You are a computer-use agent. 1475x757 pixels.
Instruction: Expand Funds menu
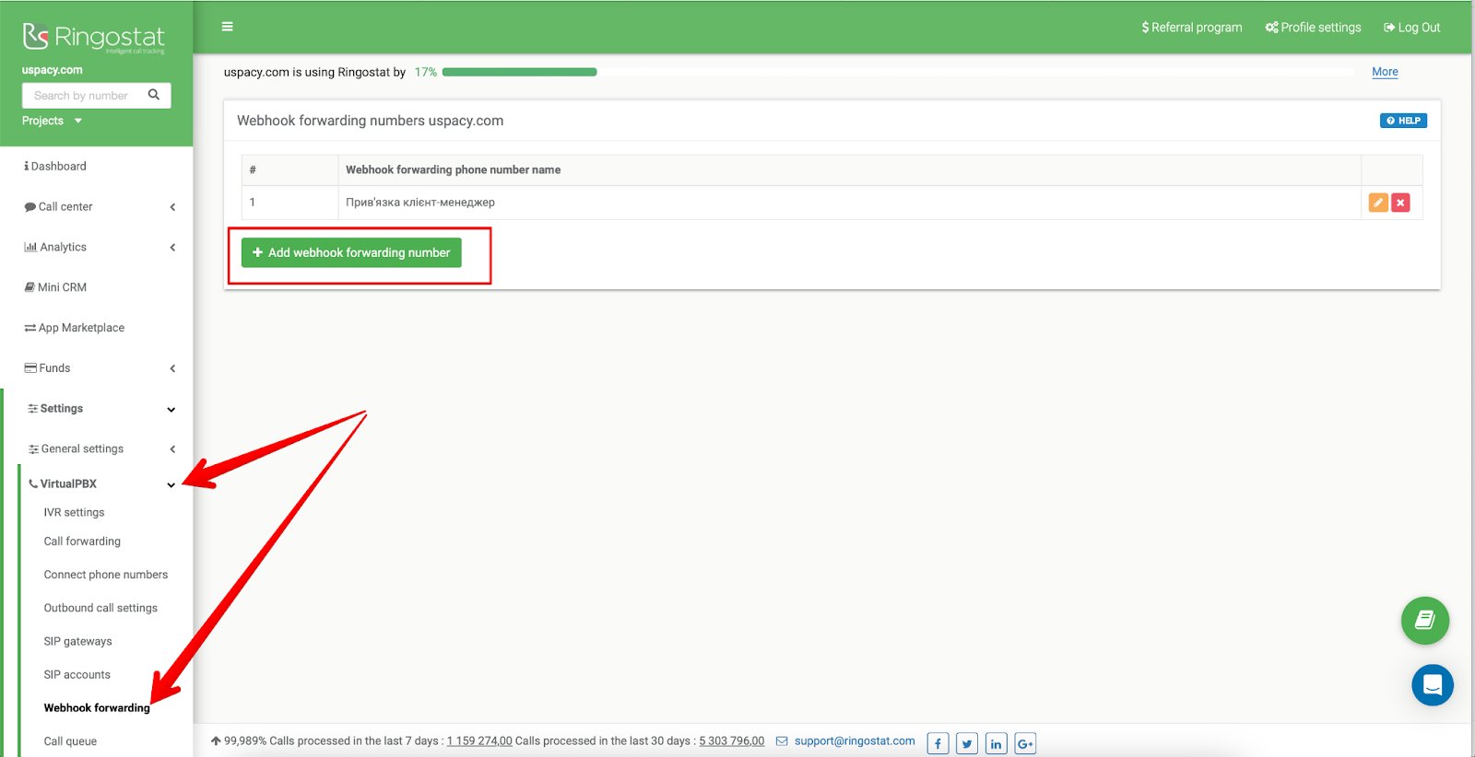[x=100, y=368]
